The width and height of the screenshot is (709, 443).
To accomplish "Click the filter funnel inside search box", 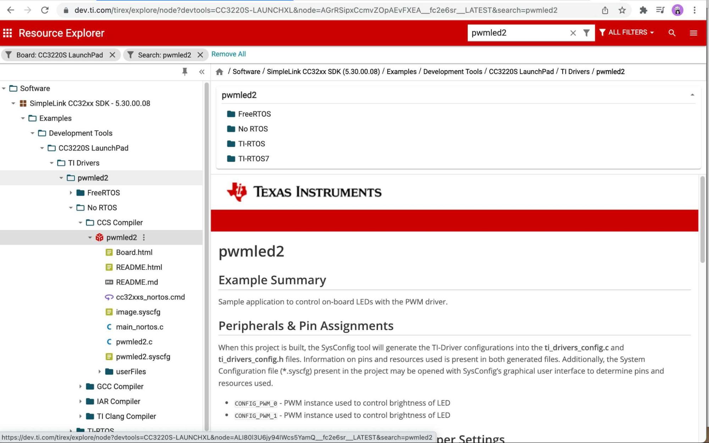I will click(x=586, y=33).
